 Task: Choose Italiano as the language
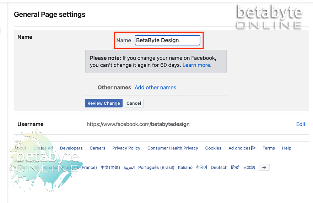(x=185, y=168)
